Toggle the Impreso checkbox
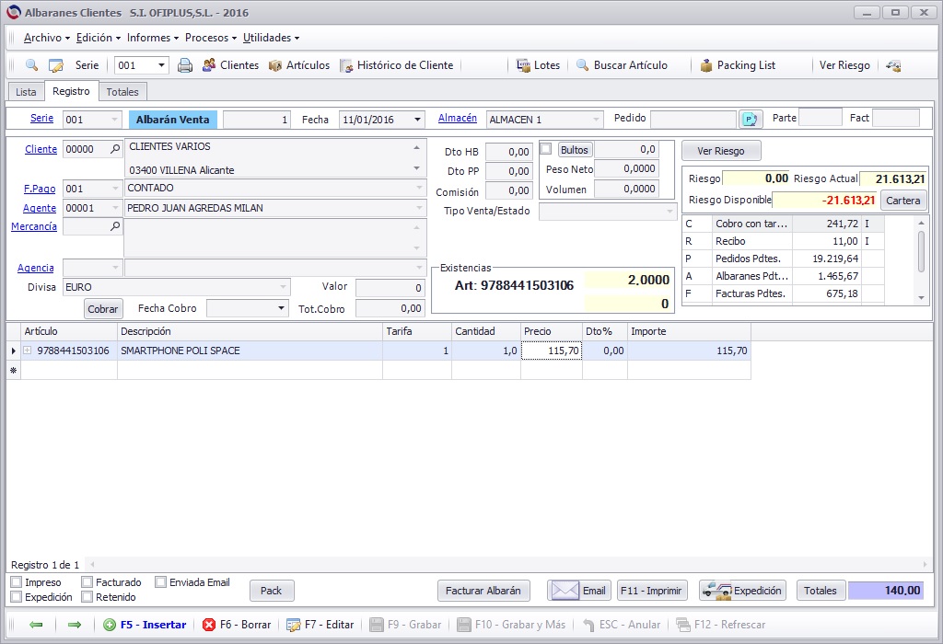Viewport: 943px width, 644px height. pos(17,582)
